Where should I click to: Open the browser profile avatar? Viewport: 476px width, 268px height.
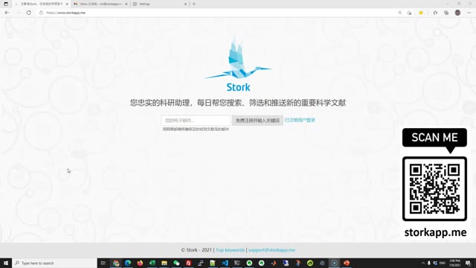pyautogui.click(x=458, y=13)
